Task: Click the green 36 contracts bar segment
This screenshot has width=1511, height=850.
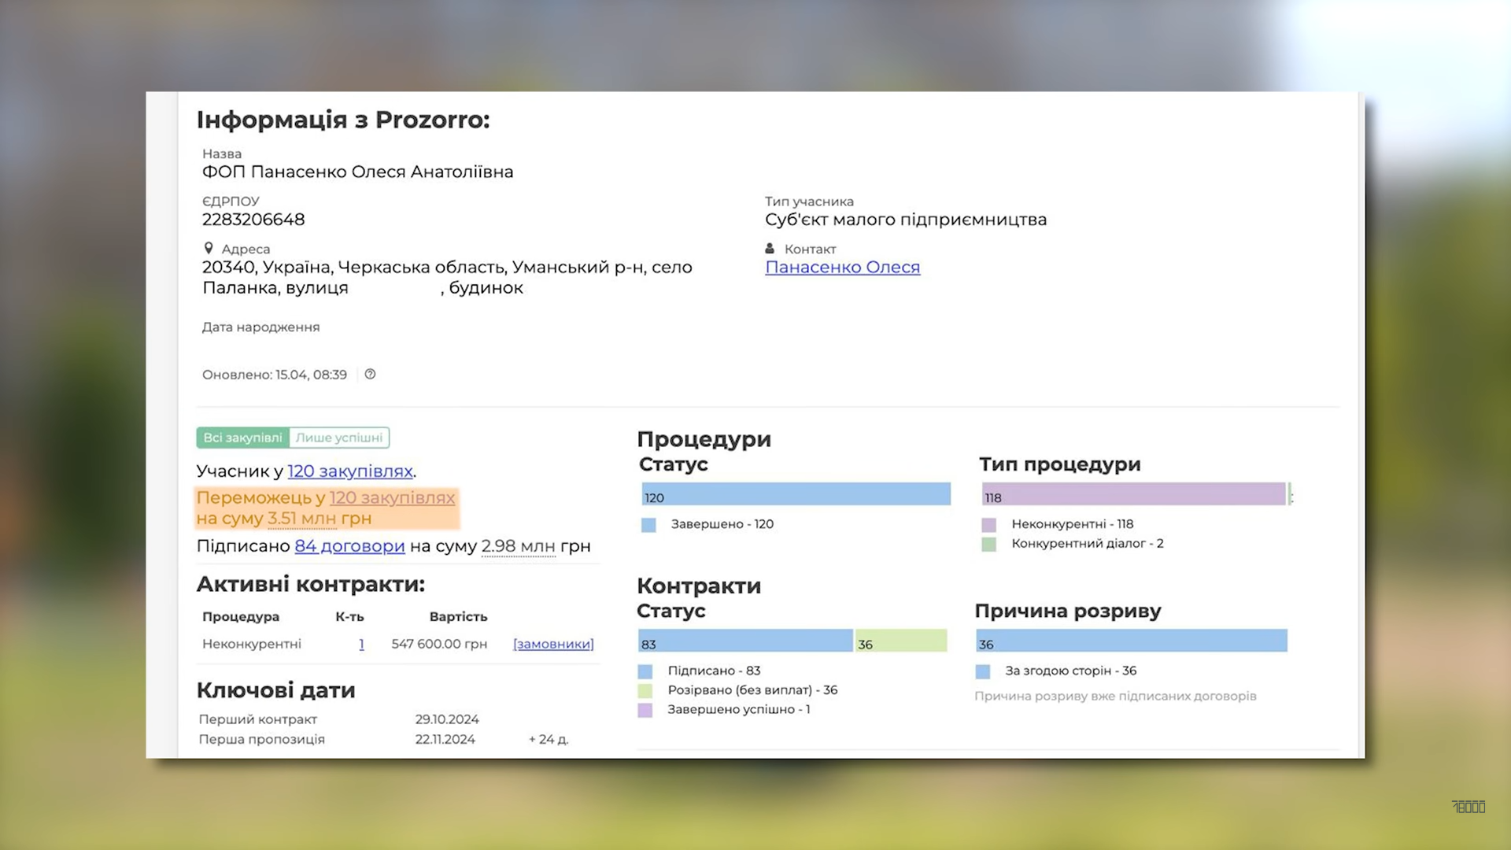Action: [901, 641]
